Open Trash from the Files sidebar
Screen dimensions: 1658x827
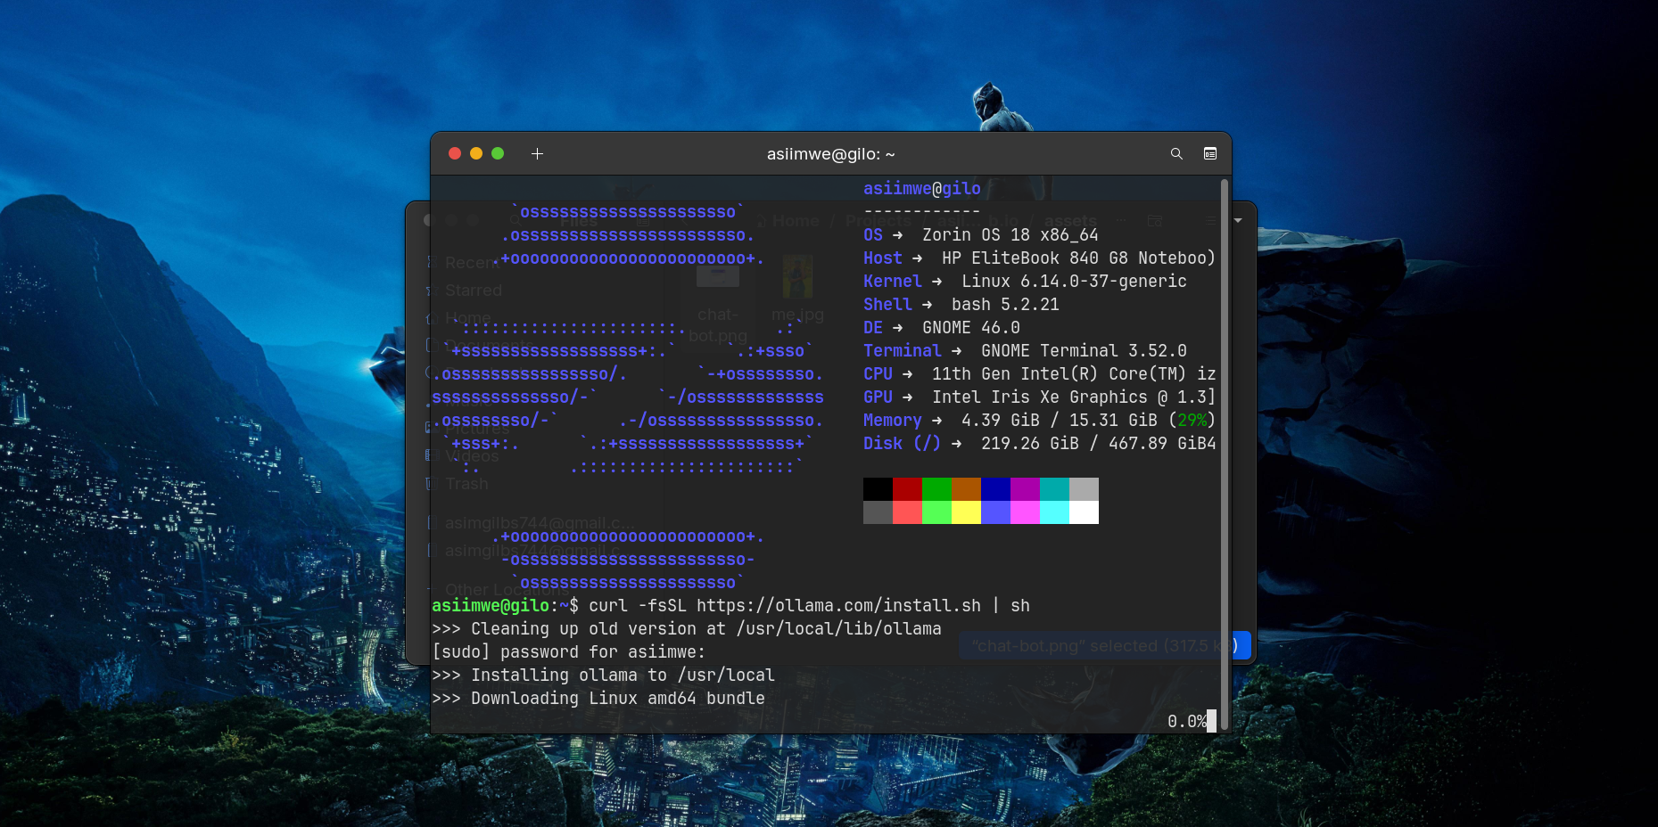[466, 484]
